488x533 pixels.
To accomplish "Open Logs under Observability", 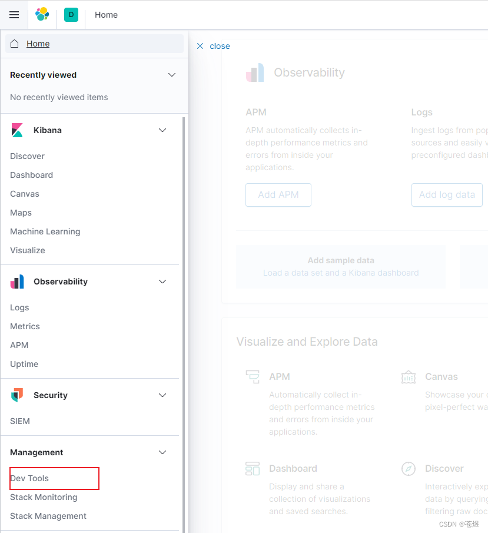I will [x=19, y=307].
